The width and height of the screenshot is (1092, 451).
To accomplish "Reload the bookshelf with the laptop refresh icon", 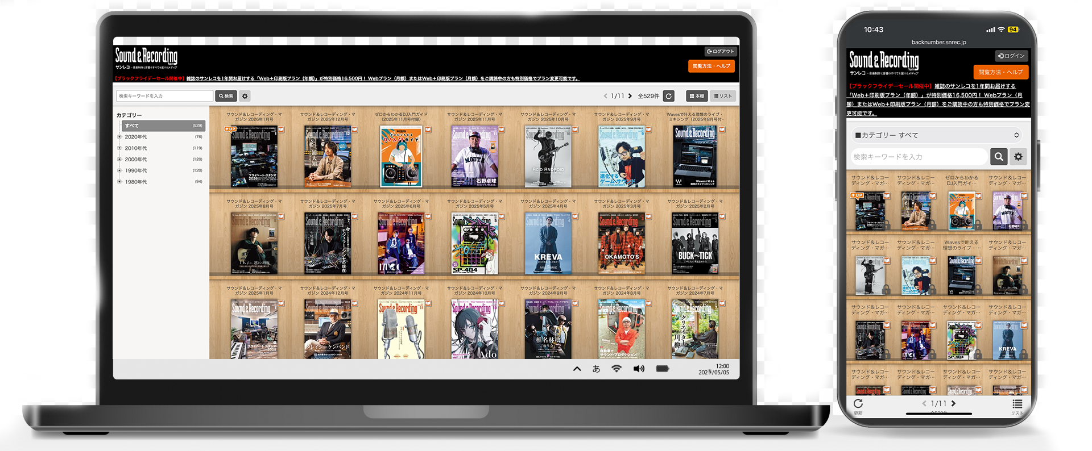I will [669, 96].
